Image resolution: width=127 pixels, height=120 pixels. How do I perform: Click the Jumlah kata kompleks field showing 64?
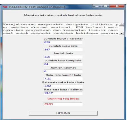[63, 64]
